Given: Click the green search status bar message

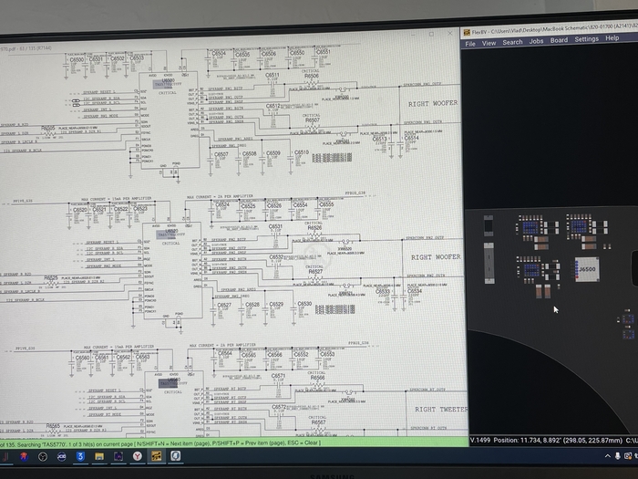Looking at the screenshot, I should tap(161, 443).
